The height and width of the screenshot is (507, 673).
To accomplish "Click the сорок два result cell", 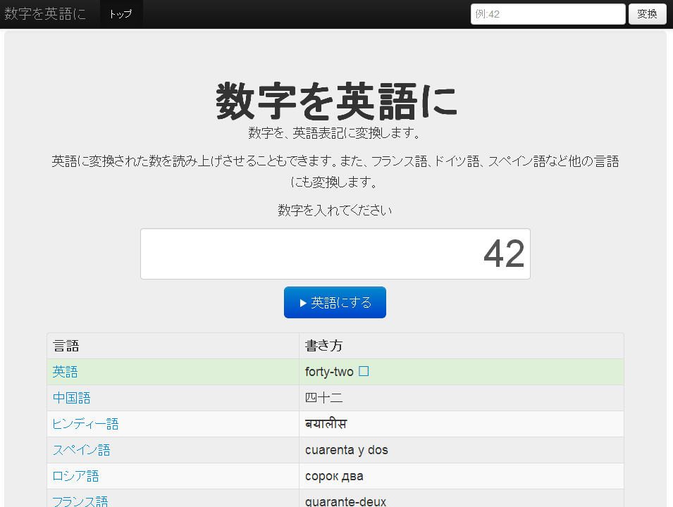I will tap(462, 476).
